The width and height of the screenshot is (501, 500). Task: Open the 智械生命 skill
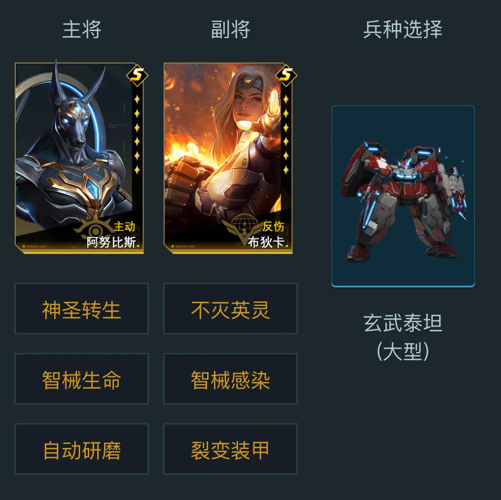[82, 379]
